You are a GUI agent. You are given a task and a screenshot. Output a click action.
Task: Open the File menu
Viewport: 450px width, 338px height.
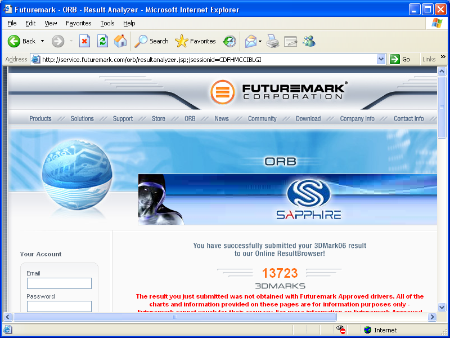[x=12, y=23]
